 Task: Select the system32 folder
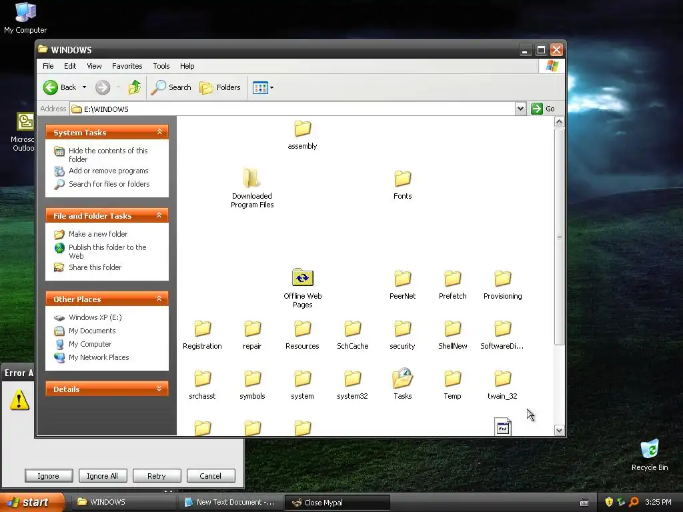[x=352, y=385]
